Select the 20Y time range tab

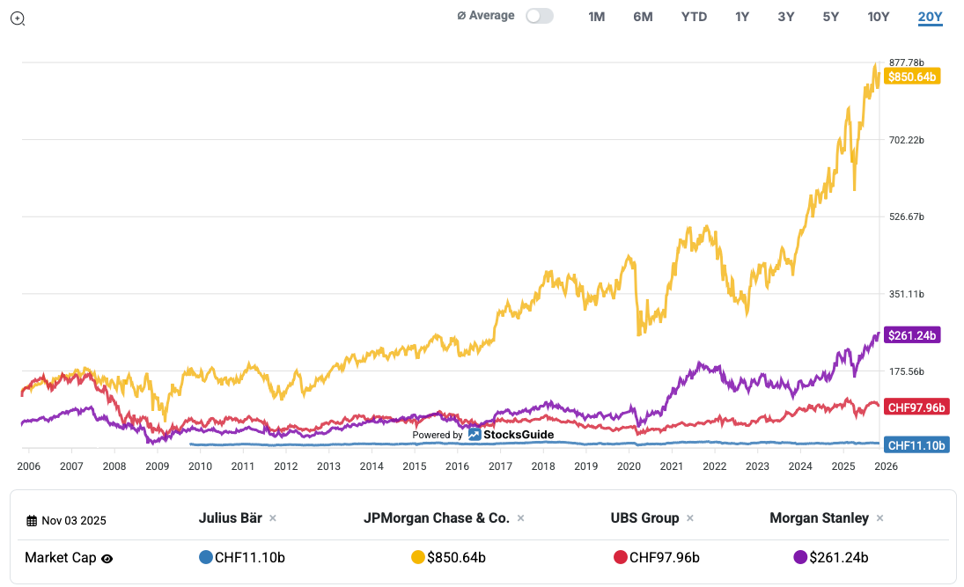tap(930, 17)
